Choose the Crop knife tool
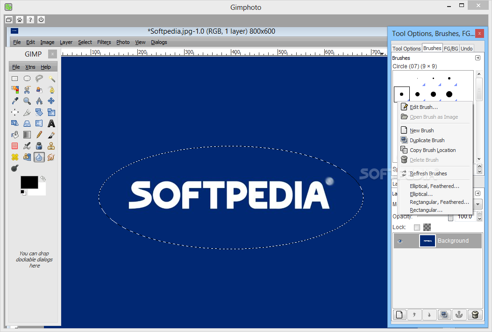Screen dimensions: 492x332 point(27,112)
